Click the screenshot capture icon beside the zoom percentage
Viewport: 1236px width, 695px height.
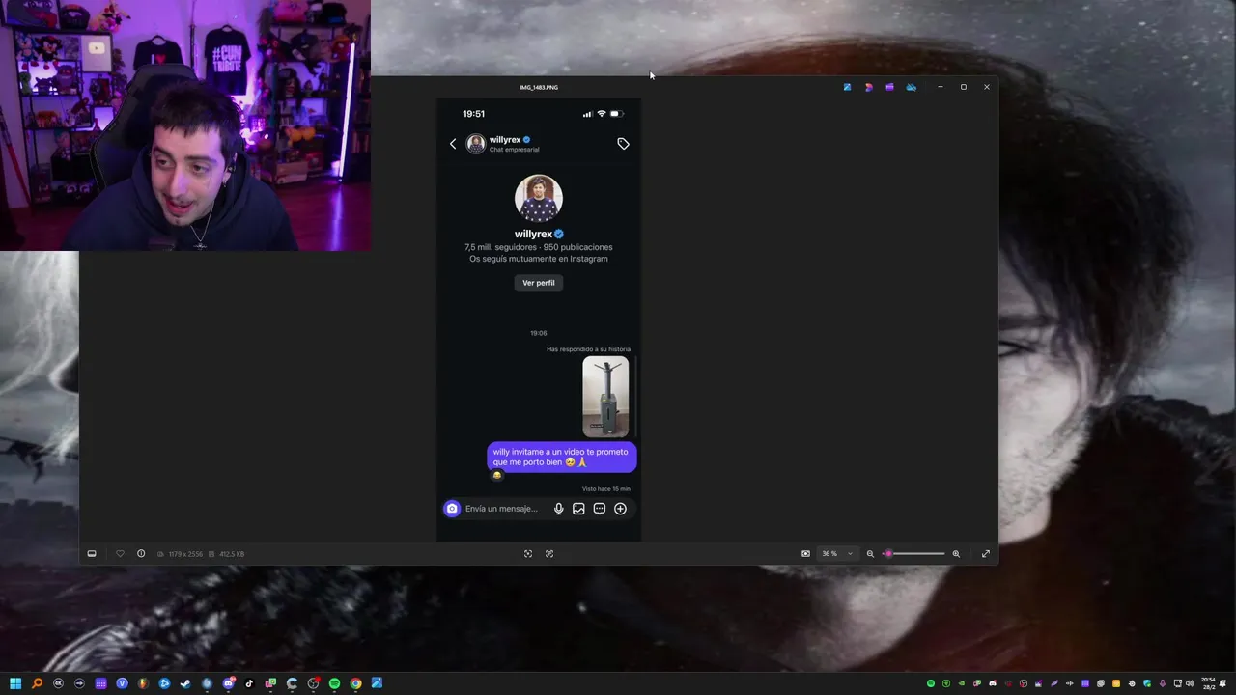tap(805, 554)
